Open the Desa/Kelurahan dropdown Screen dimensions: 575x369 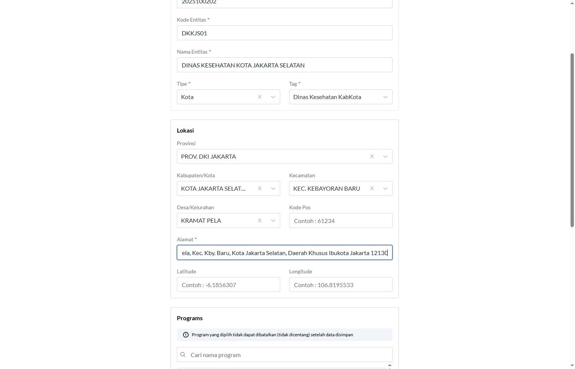pyautogui.click(x=273, y=220)
